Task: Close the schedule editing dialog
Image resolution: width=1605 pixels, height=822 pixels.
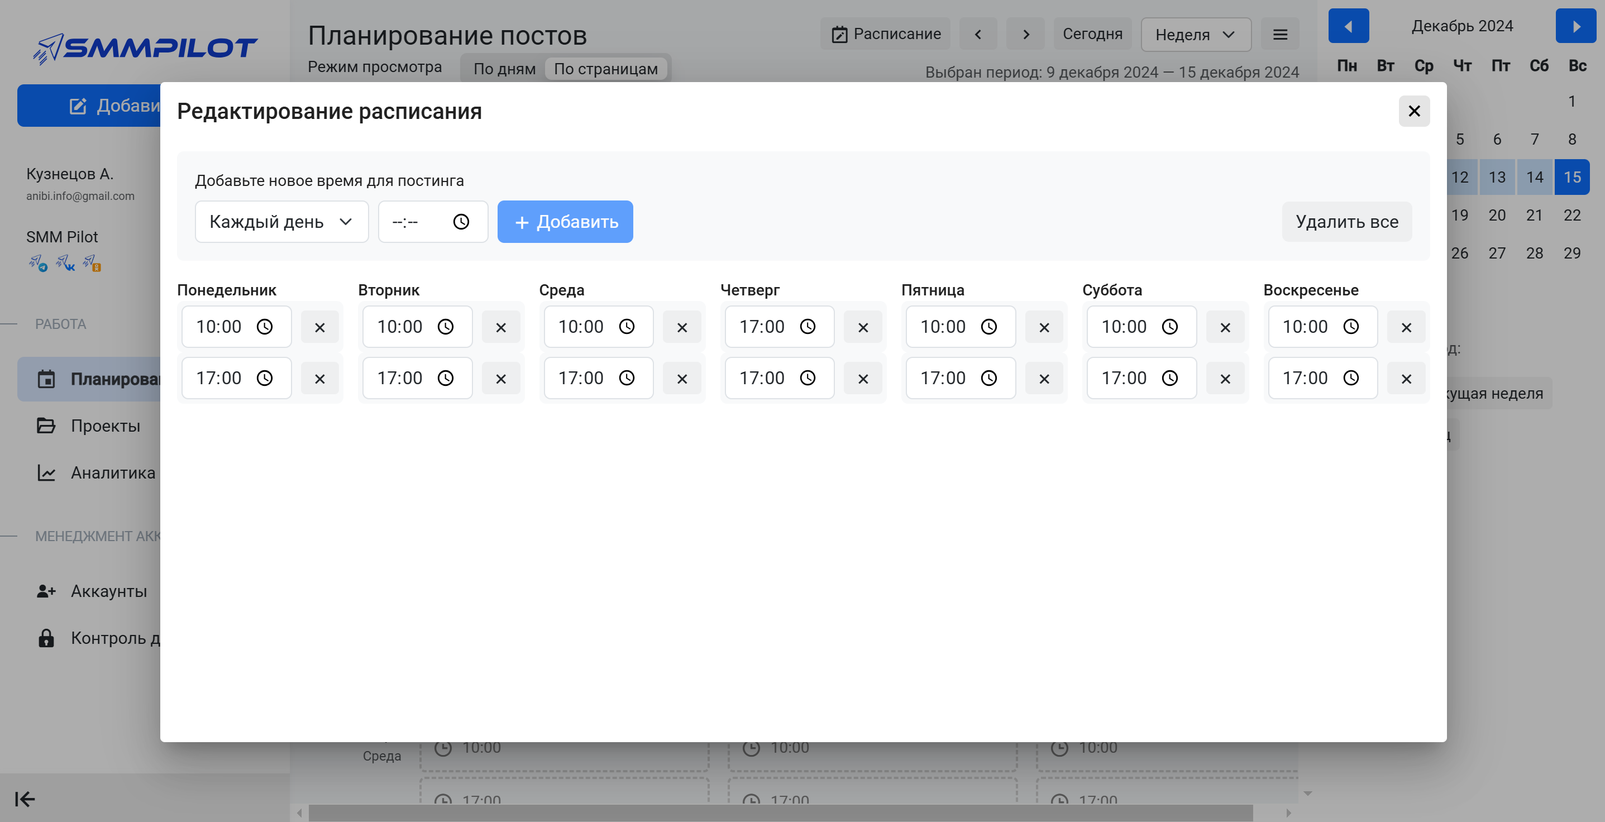Action: pos(1413,111)
